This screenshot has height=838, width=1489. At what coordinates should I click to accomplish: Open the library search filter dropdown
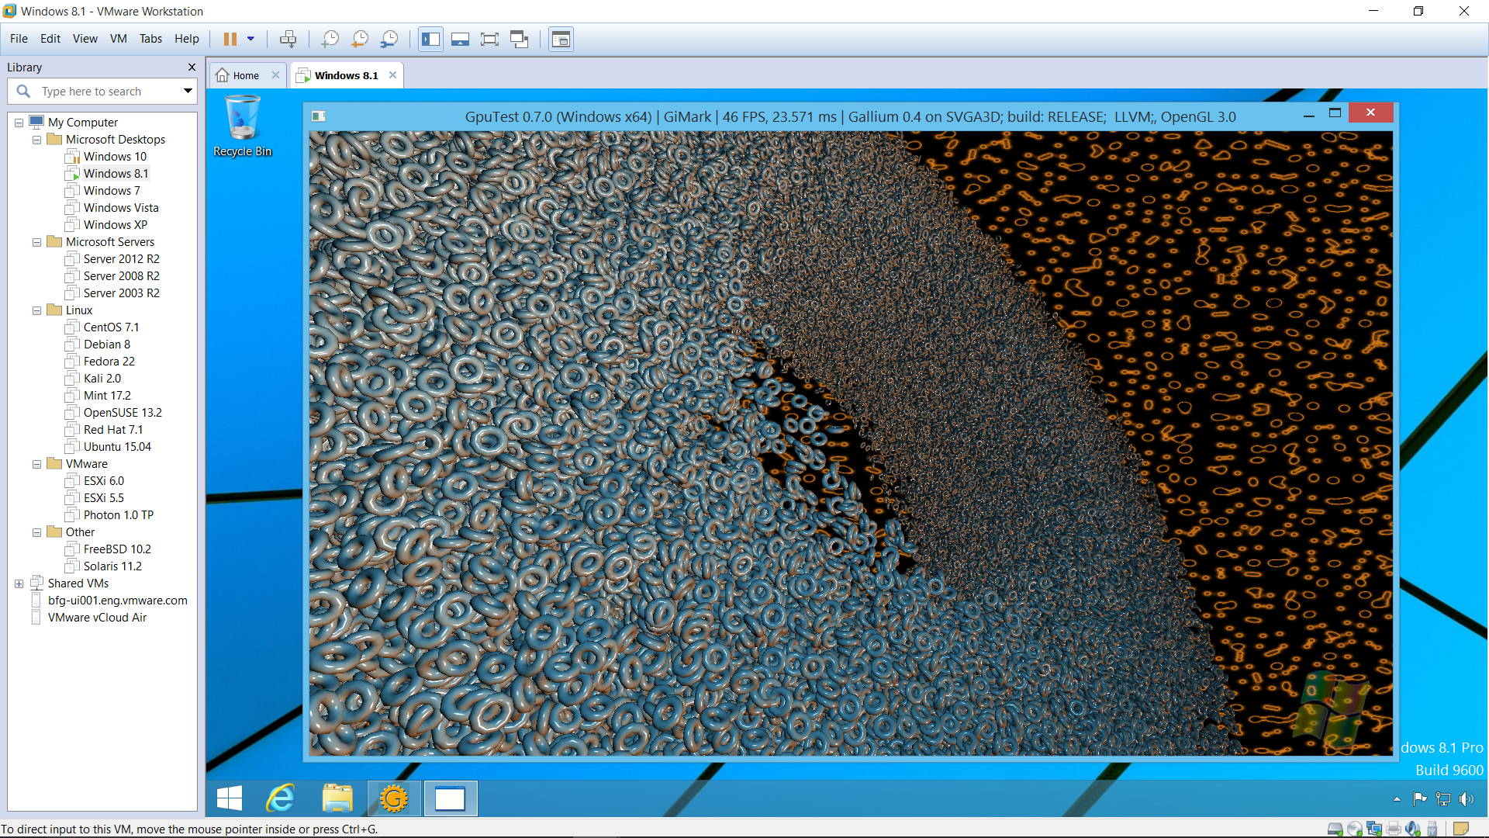click(x=188, y=92)
